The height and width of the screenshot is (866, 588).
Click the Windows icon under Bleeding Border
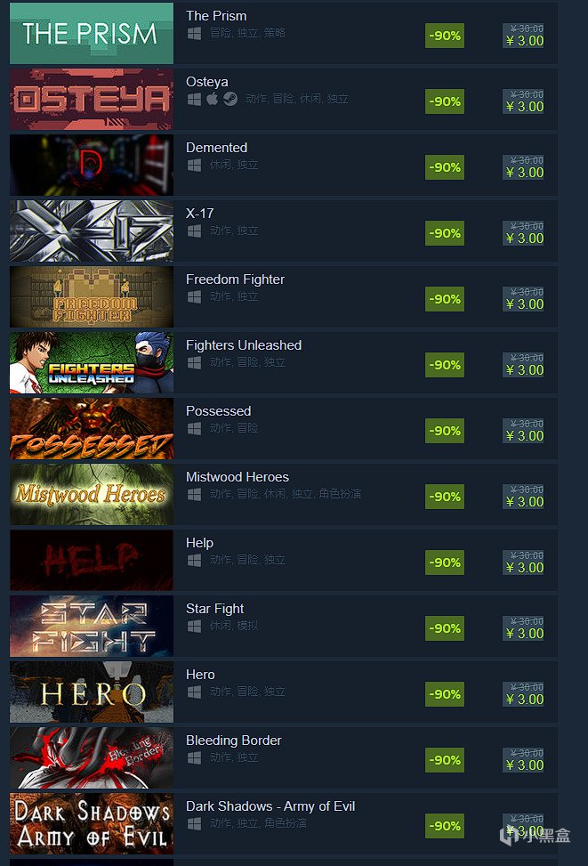click(194, 757)
